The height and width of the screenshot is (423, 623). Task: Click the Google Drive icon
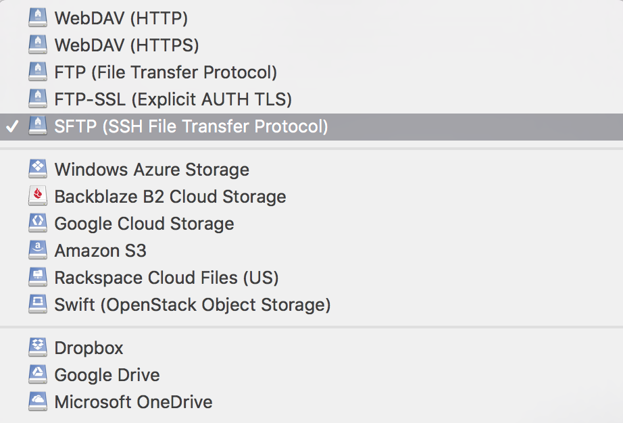38,374
